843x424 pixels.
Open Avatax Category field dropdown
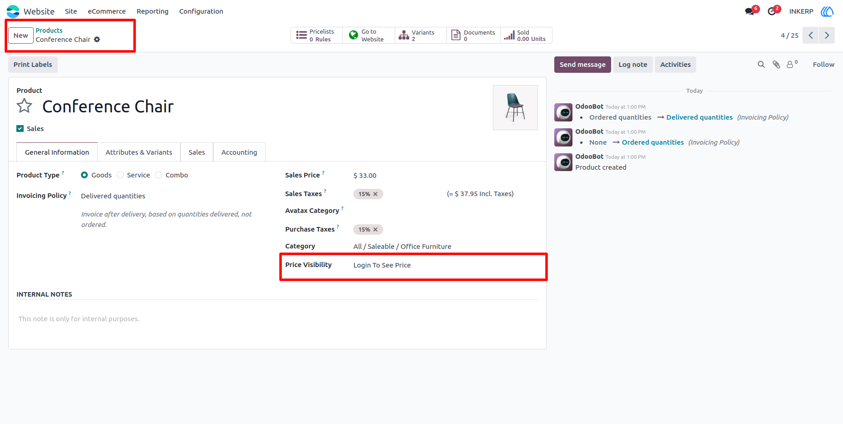(x=445, y=211)
